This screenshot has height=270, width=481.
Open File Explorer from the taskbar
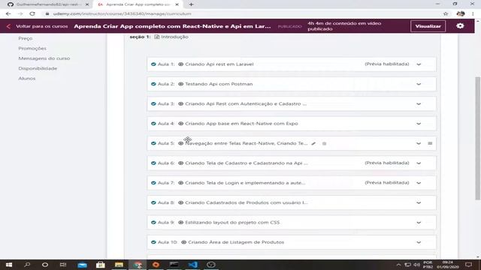(x=119, y=265)
